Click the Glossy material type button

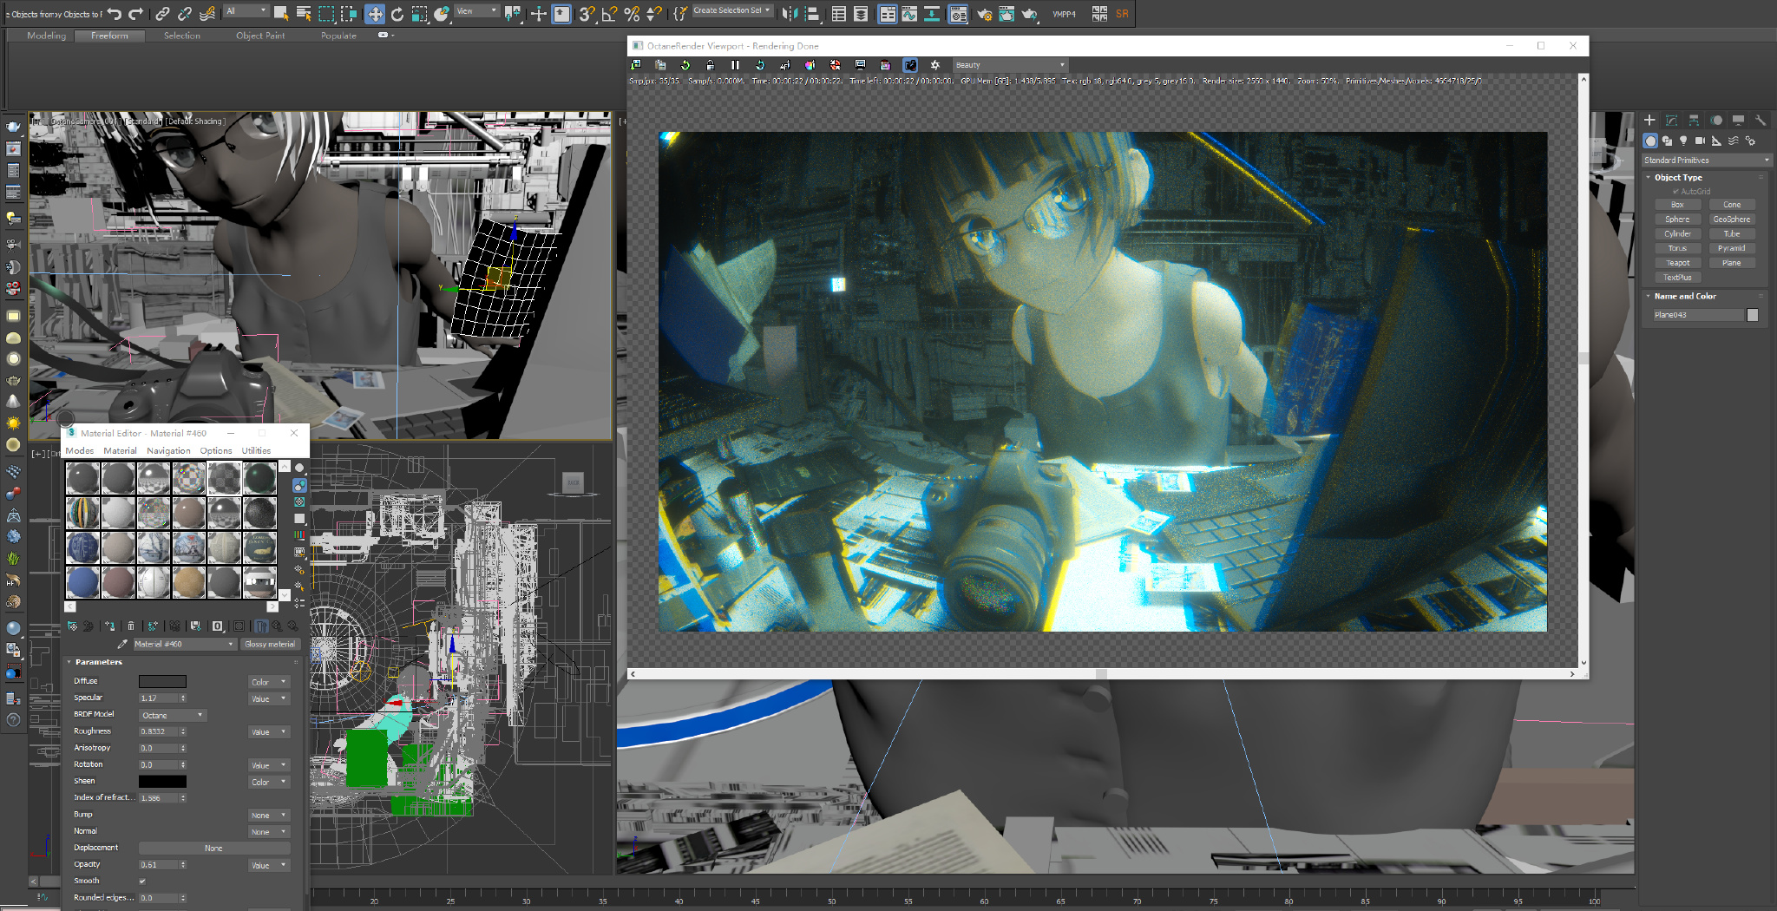click(270, 644)
